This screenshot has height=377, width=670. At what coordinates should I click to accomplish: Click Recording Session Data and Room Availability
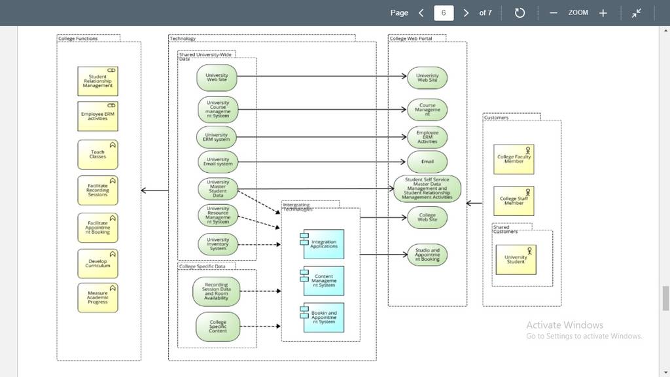pyautogui.click(x=216, y=291)
